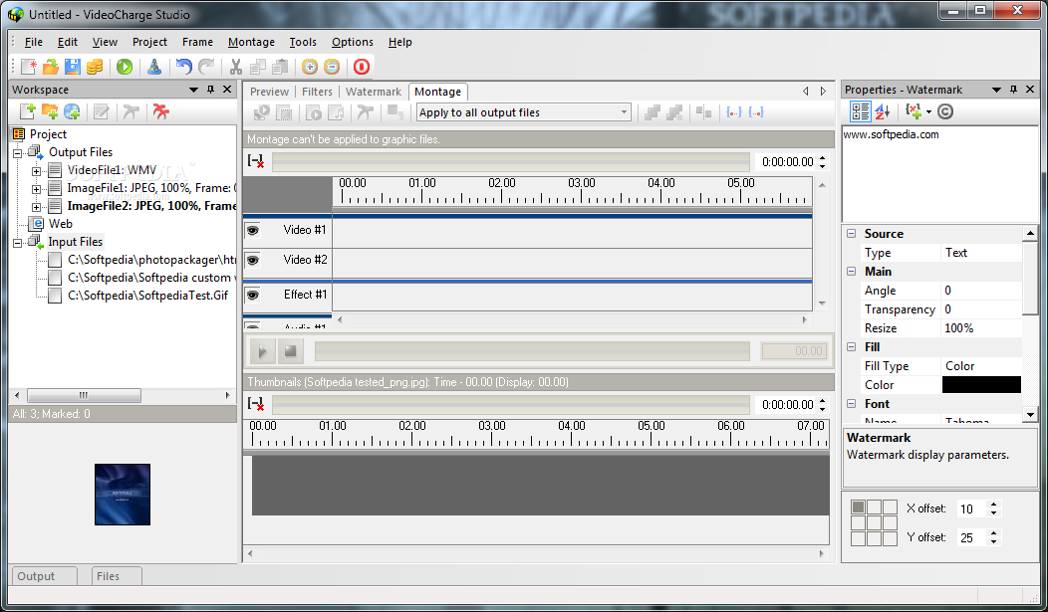The image size is (1048, 612).
Task: Launch the wizard hat icon
Action: click(154, 67)
